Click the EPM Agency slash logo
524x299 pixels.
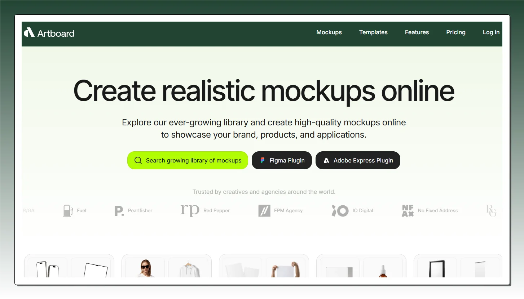click(264, 210)
